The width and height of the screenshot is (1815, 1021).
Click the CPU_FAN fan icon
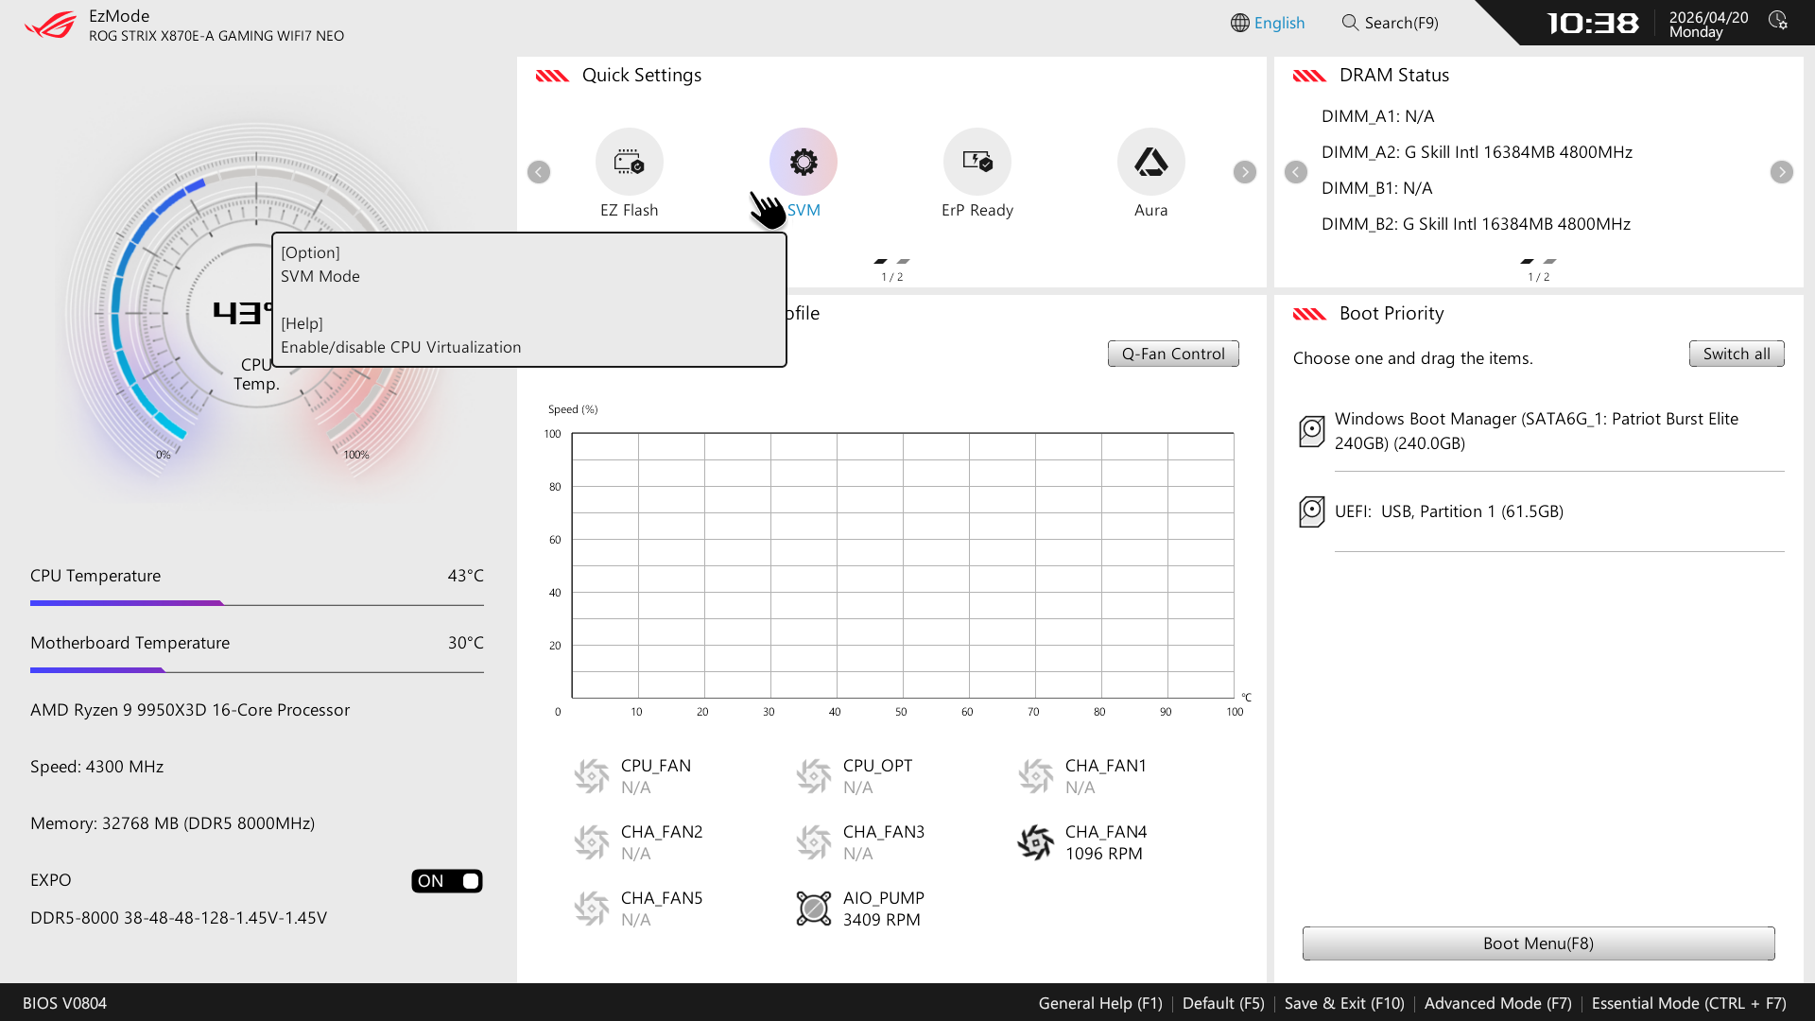pyautogui.click(x=592, y=776)
